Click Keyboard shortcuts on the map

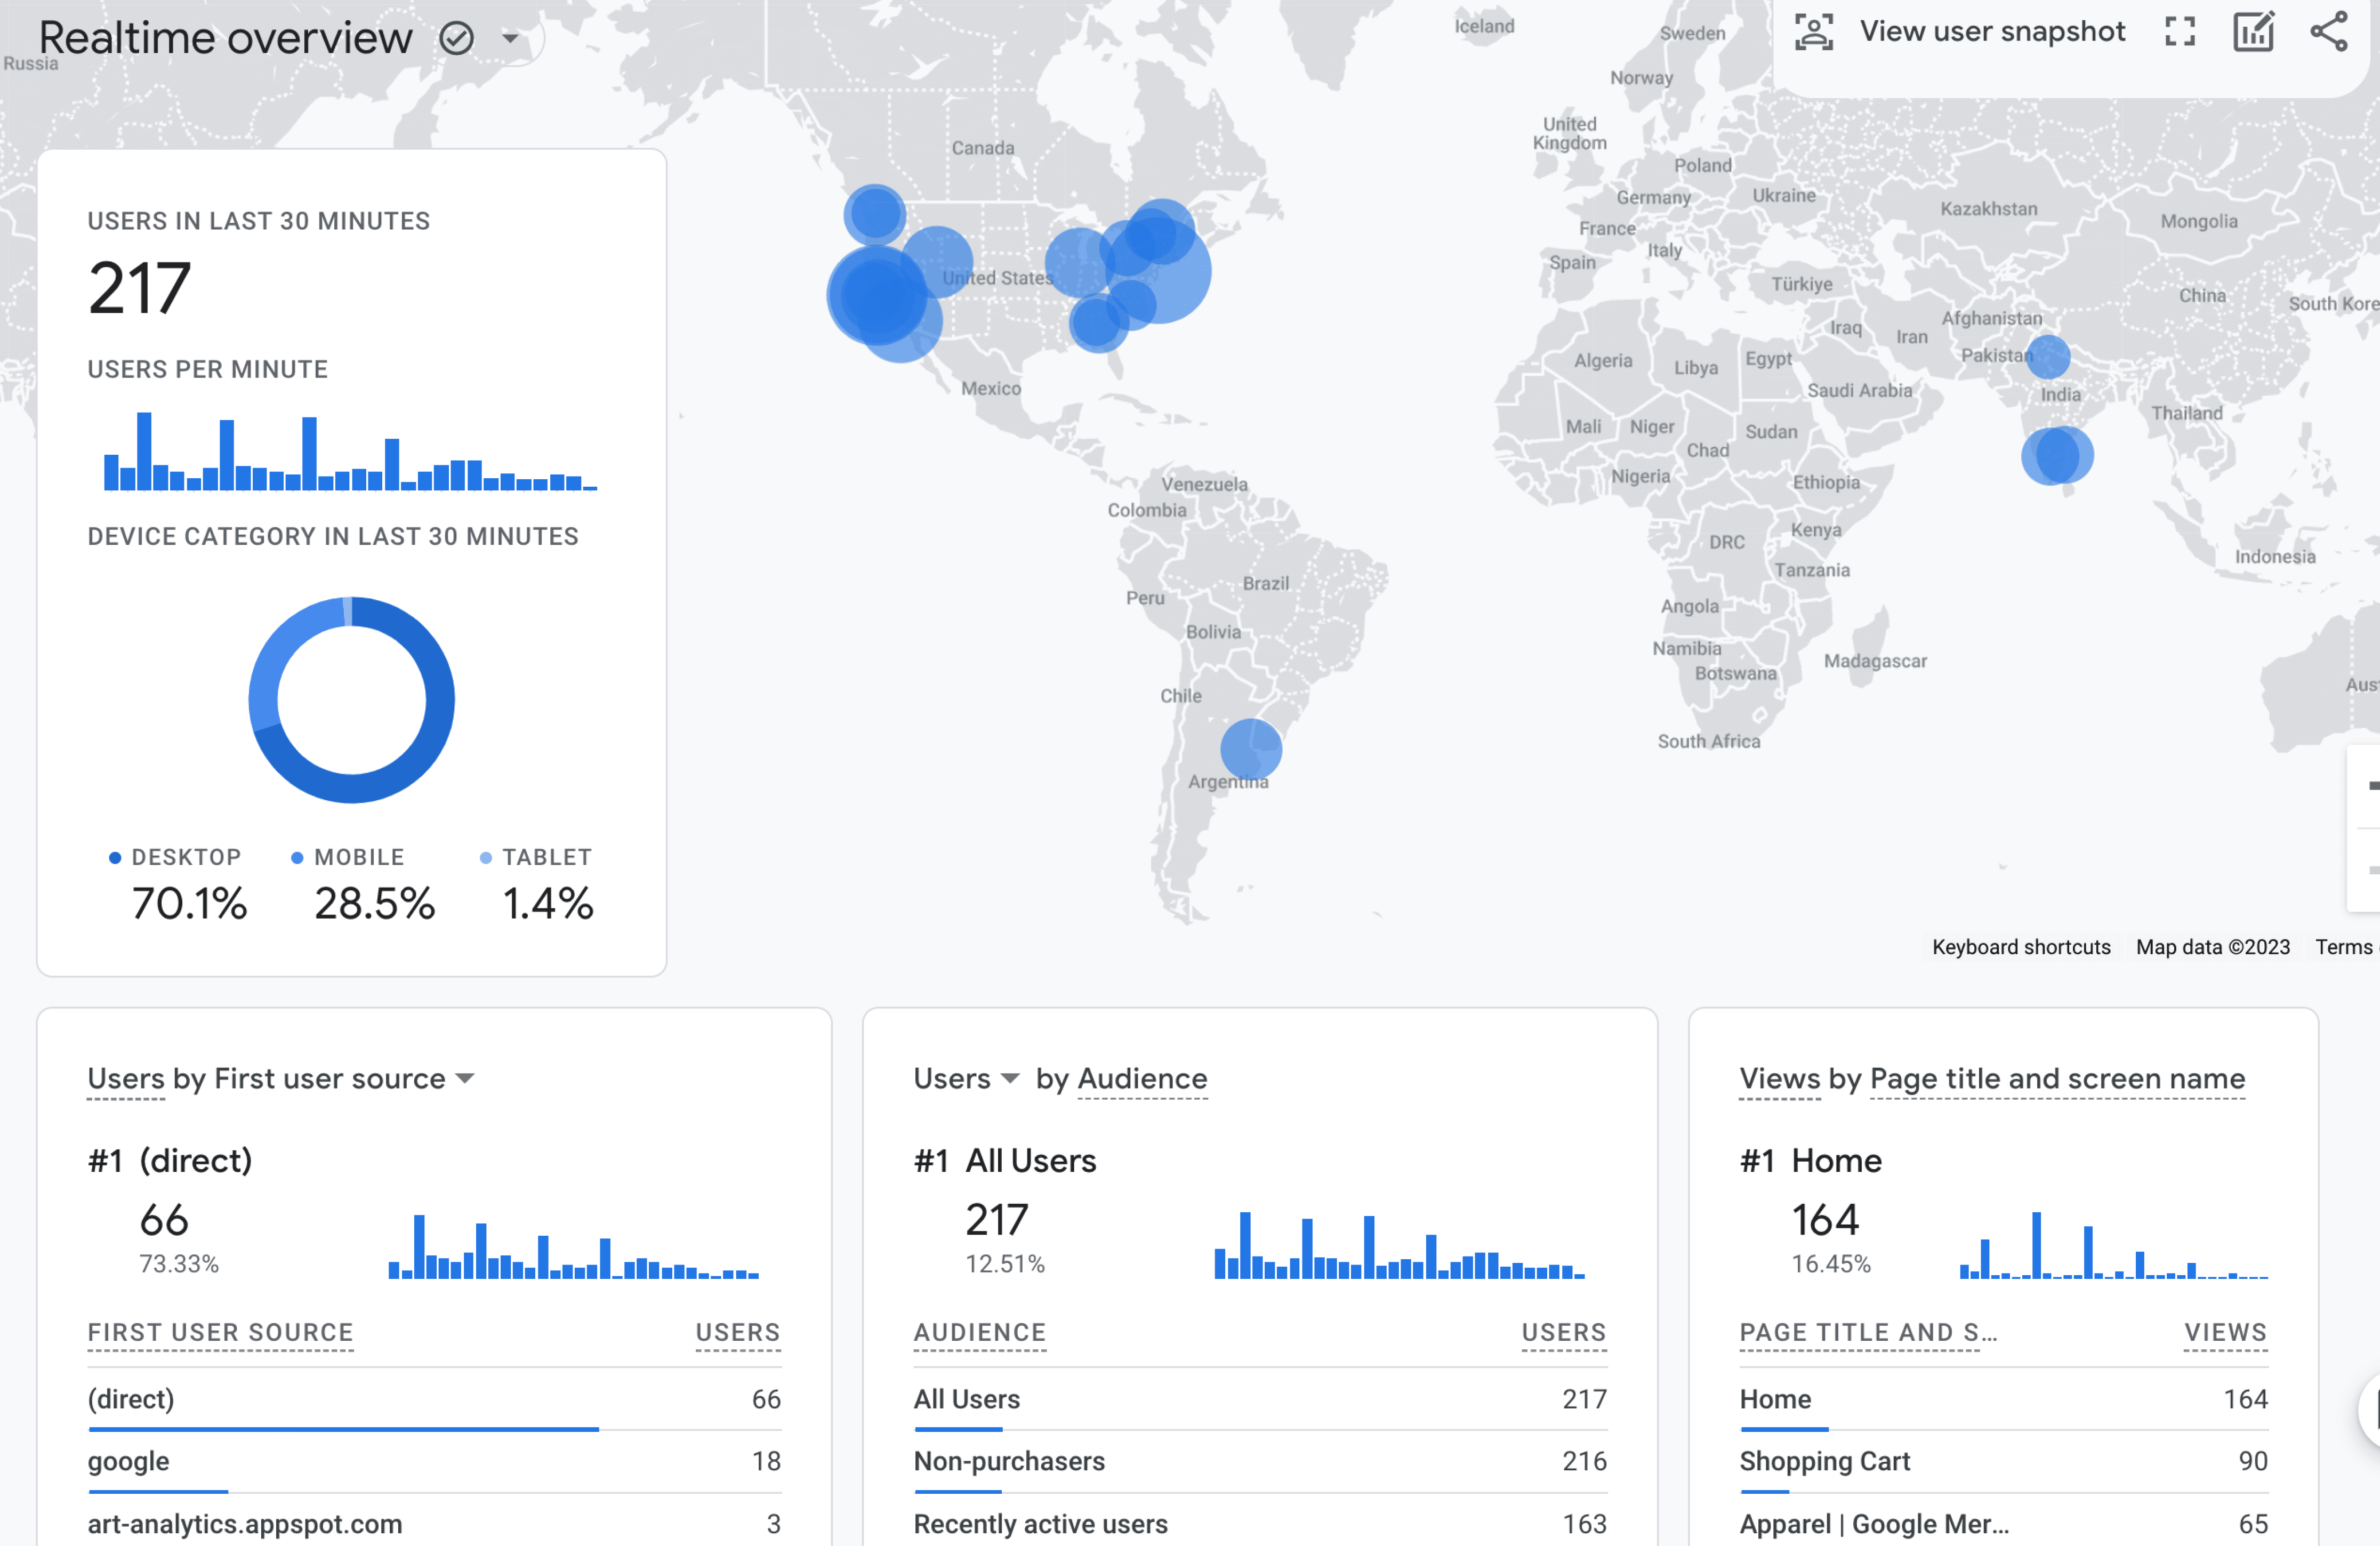[x=2020, y=946]
